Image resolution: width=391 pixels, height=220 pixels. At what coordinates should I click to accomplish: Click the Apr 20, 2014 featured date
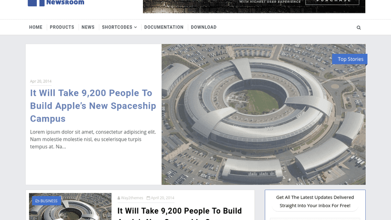40,81
